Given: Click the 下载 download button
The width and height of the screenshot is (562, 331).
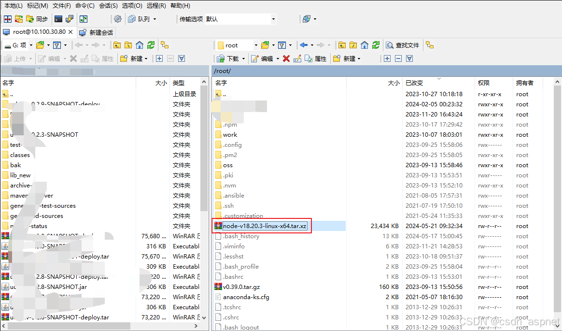Looking at the screenshot, I should point(228,58).
